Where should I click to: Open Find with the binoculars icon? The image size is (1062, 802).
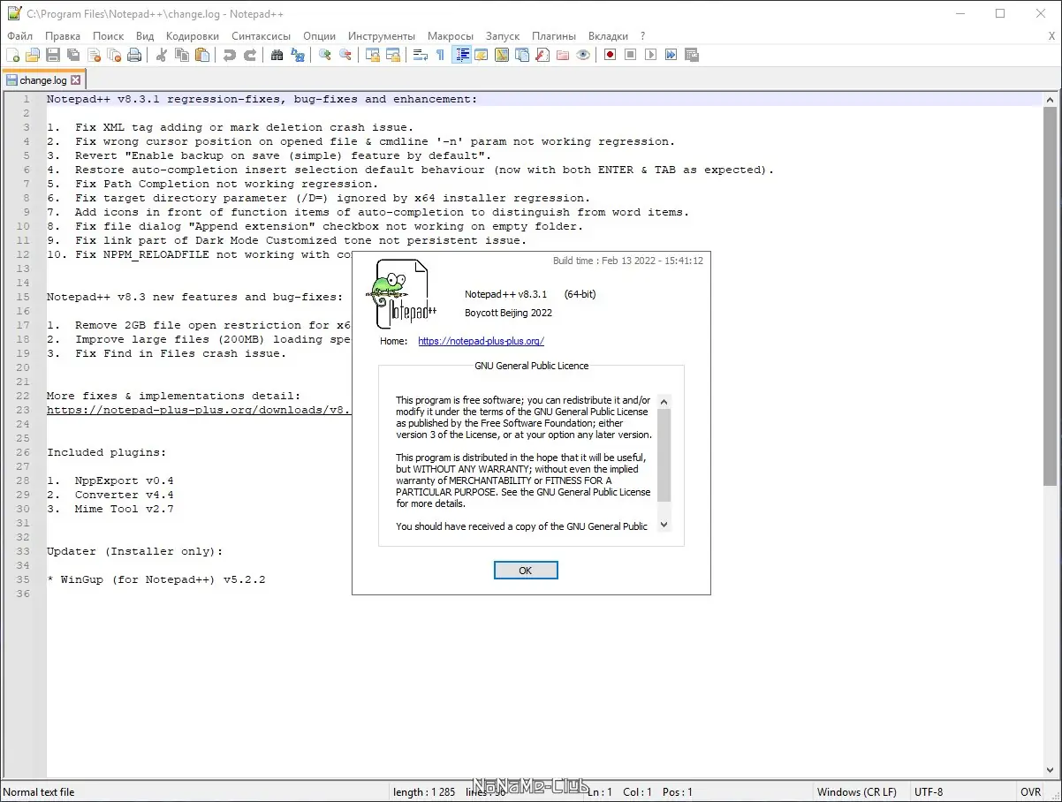click(x=277, y=55)
